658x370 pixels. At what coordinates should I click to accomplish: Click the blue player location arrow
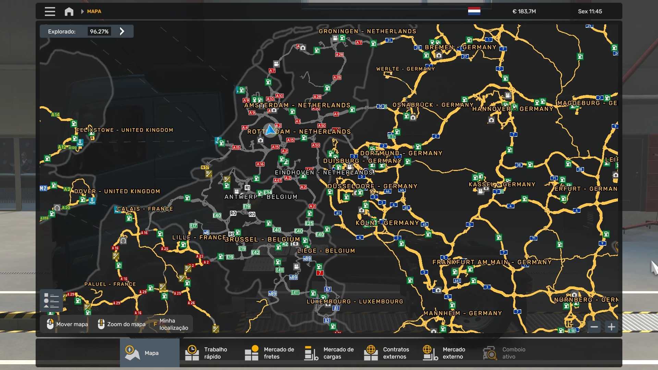point(270,130)
